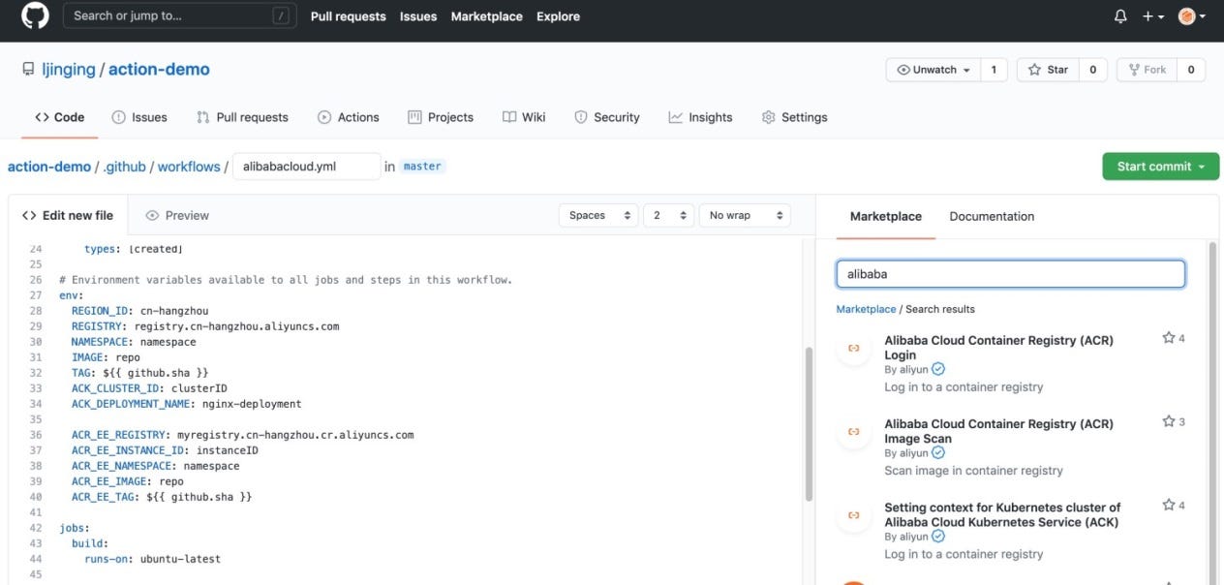Image resolution: width=1224 pixels, height=585 pixels.
Task: Open the ljinging owner profile link
Action: tap(69, 70)
